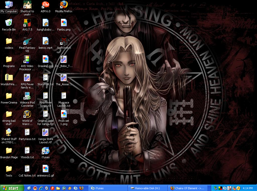Open the Windows Start menu

(x=12, y=188)
